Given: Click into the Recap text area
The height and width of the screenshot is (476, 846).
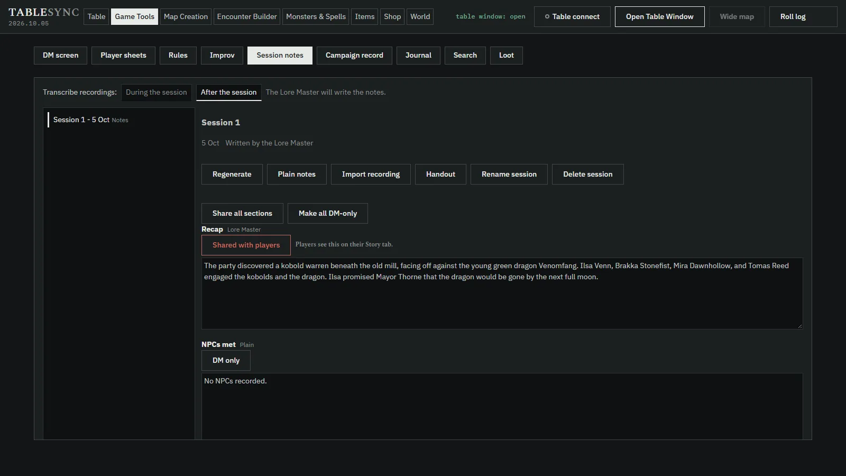Looking at the screenshot, I should (502, 294).
